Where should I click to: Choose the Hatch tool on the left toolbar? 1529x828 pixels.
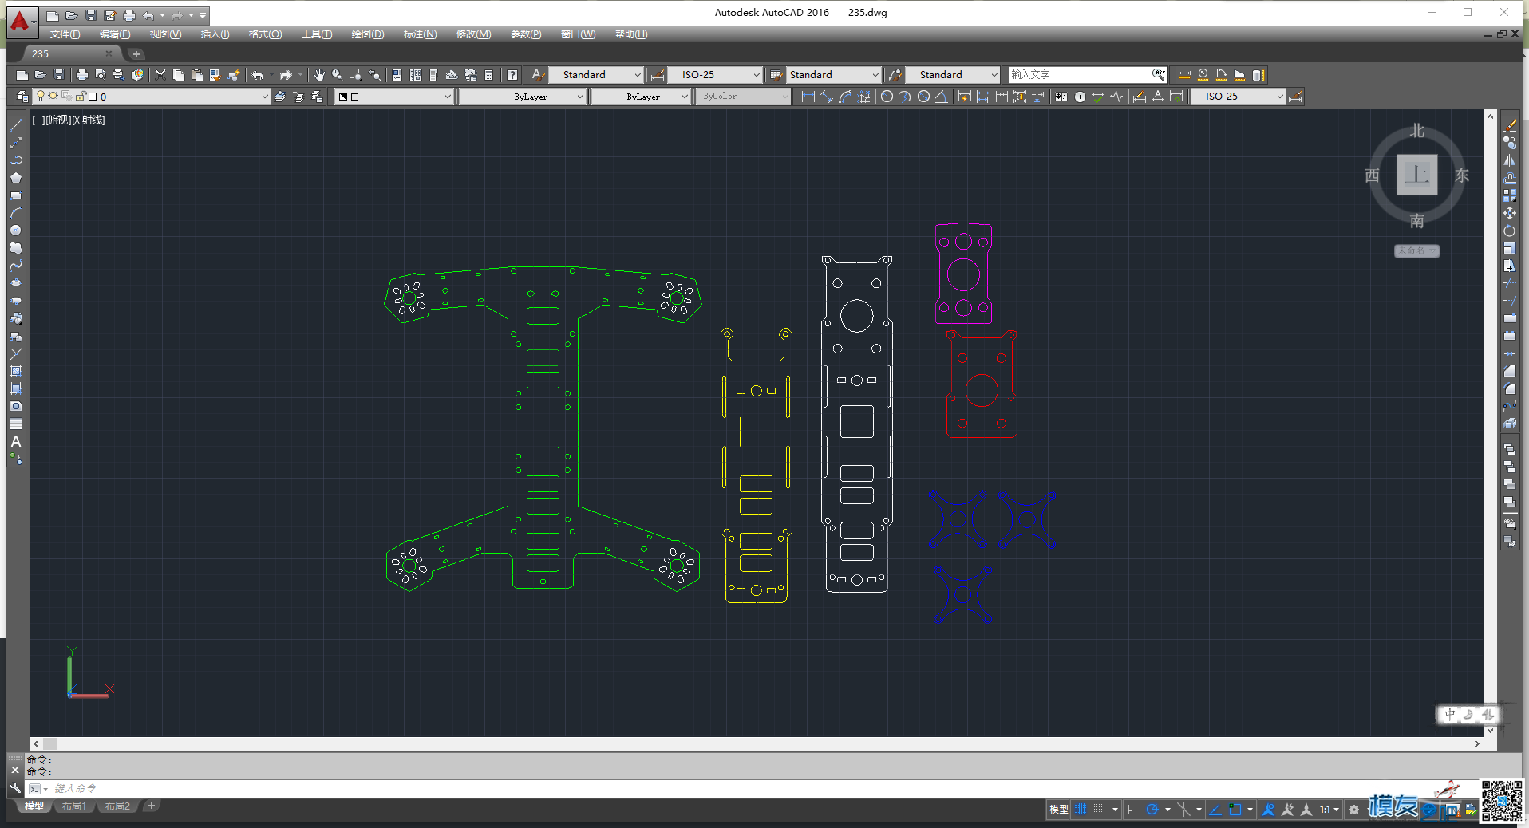pos(15,371)
